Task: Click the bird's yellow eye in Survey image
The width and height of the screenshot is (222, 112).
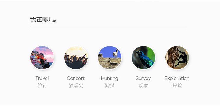Action: 140,52
